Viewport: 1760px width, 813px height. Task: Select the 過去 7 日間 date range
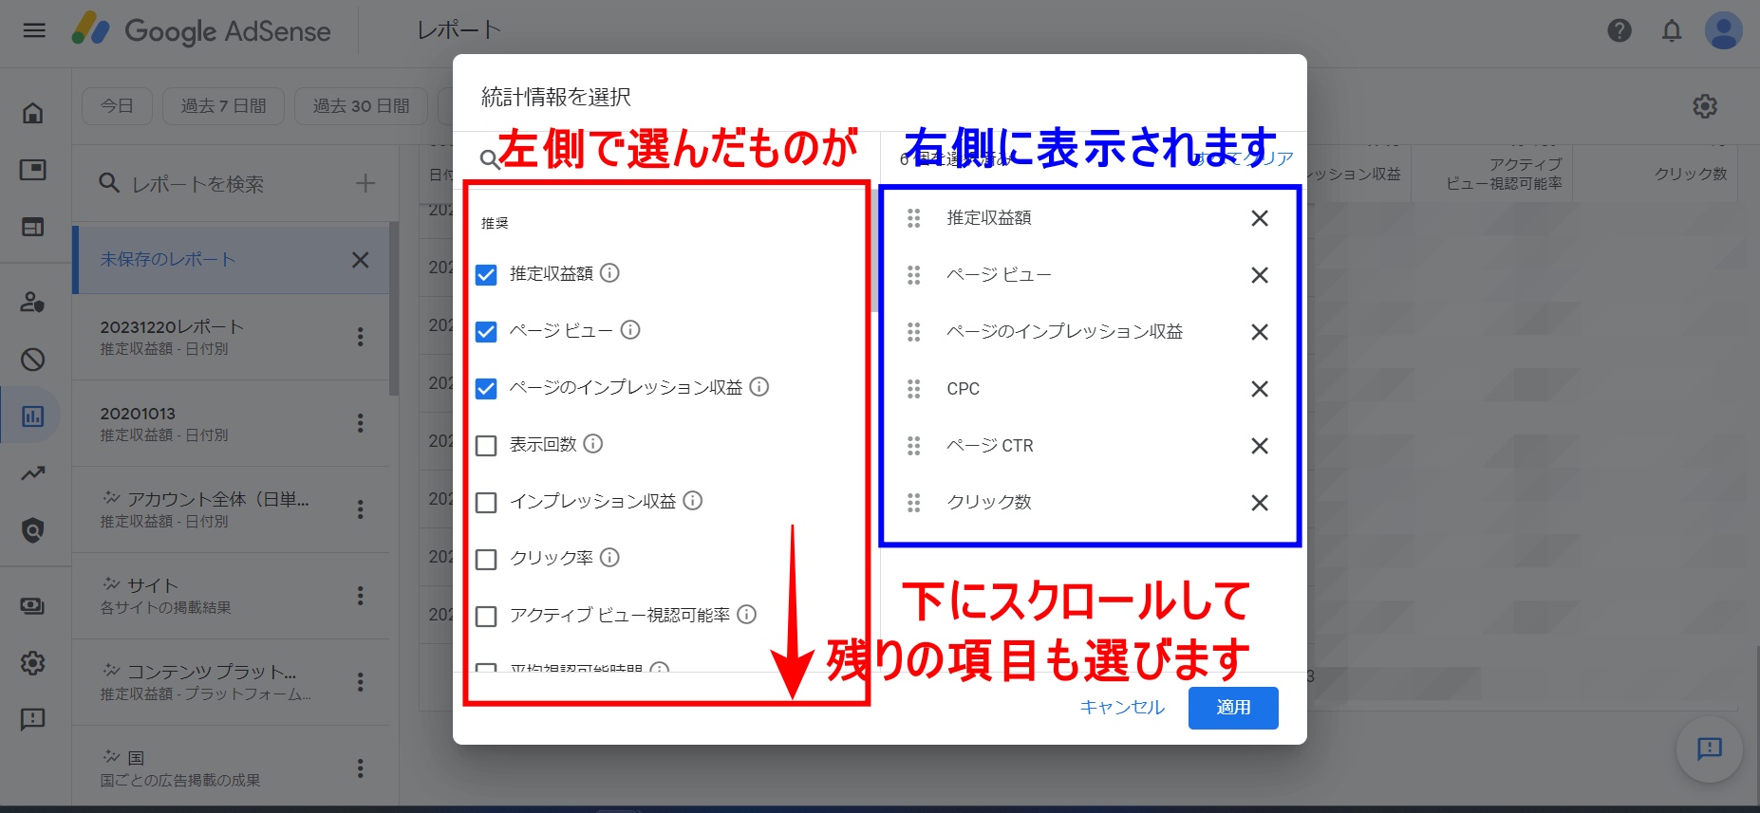point(223,105)
